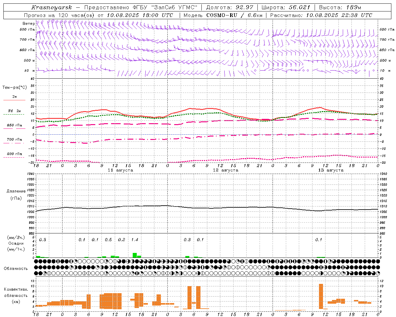This screenshot has width=396, height=317.
Task: Click the Облачность cloud cover label
Action: click(16, 268)
